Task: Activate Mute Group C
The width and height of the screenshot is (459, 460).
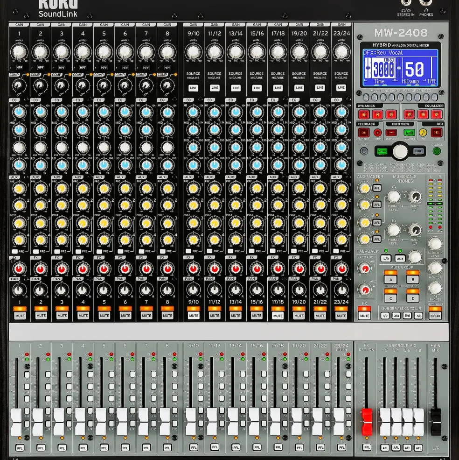Action: [x=391, y=298]
